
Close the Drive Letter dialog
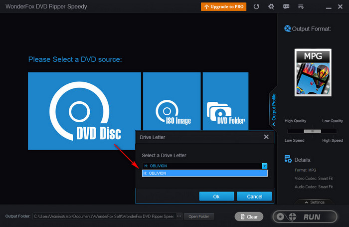pos(266,137)
